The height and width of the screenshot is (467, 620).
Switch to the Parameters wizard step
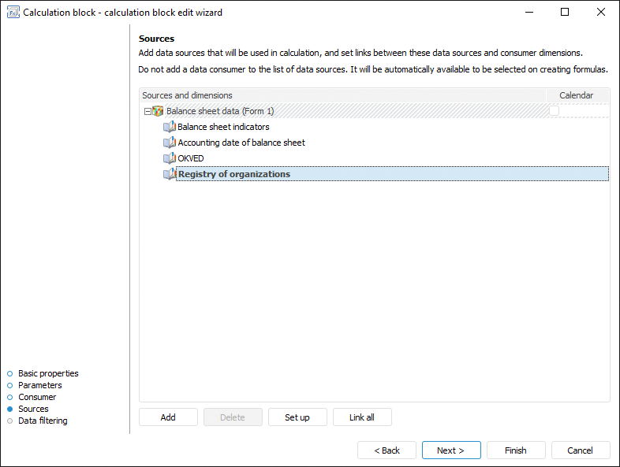tap(39, 385)
